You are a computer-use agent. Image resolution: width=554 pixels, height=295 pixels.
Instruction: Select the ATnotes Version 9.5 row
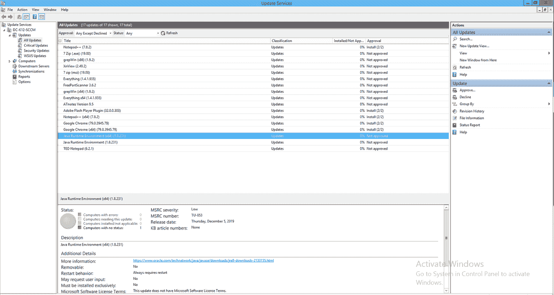click(253, 104)
